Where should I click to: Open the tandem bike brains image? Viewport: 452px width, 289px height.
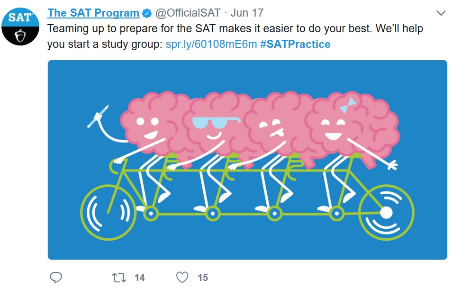coord(247,160)
